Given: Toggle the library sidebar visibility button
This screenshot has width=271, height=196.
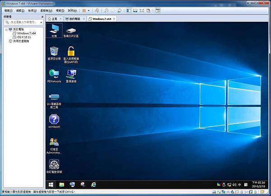Looking at the screenshot, I should pos(129,11).
